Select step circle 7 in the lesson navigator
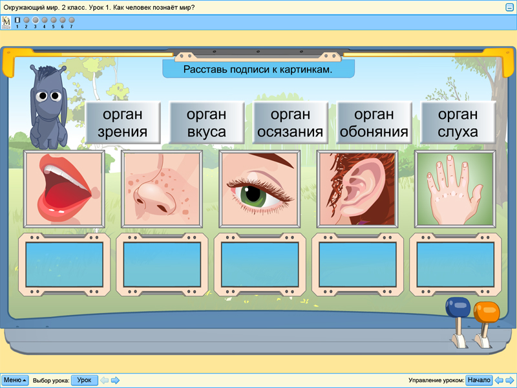 pyautogui.click(x=71, y=20)
